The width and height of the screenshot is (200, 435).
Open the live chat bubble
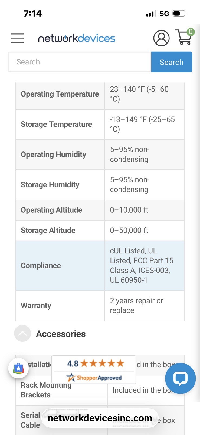tap(180, 378)
